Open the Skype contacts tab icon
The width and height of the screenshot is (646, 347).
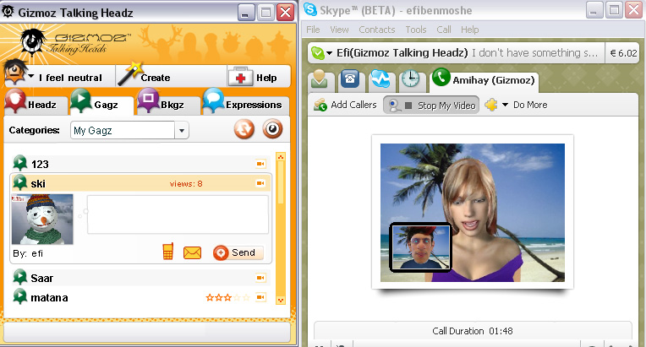(320, 79)
